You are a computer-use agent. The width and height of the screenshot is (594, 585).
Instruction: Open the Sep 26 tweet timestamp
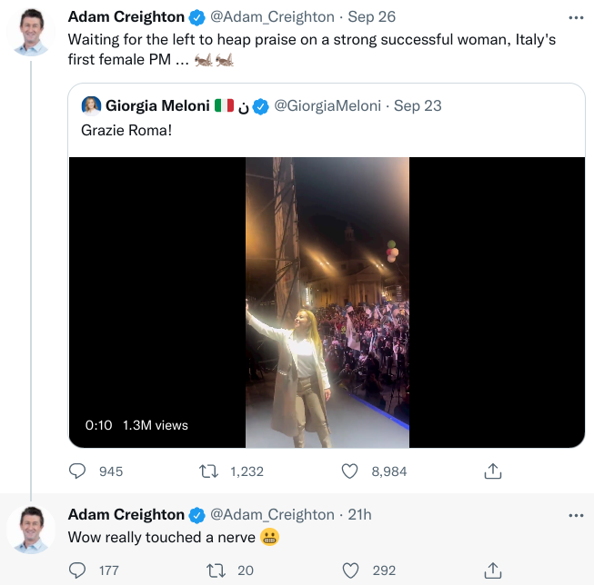tap(373, 17)
